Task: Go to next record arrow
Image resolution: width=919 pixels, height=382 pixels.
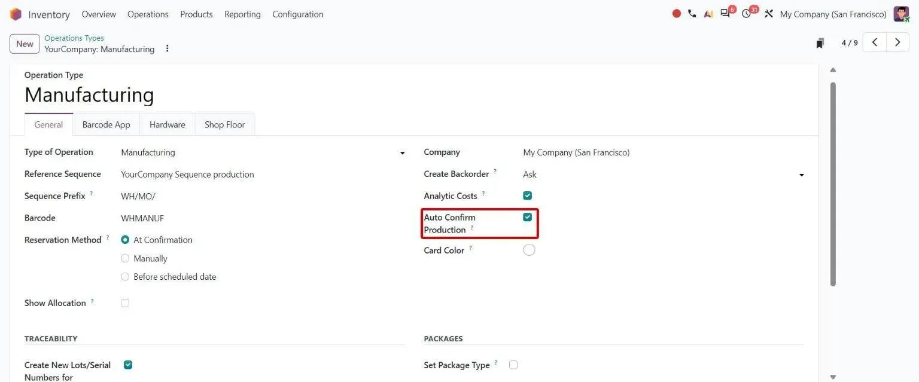Action: pos(897,42)
